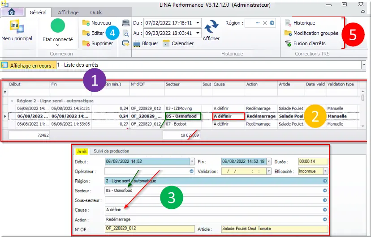Select the 07 - Ecobot row cell
This screenshot has height=237, width=371.
(182, 124)
